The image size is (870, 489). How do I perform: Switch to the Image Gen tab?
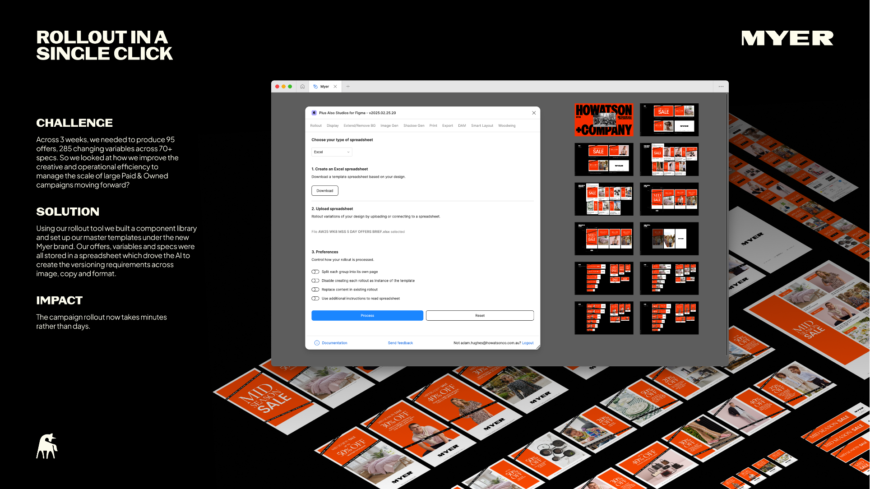(x=389, y=126)
